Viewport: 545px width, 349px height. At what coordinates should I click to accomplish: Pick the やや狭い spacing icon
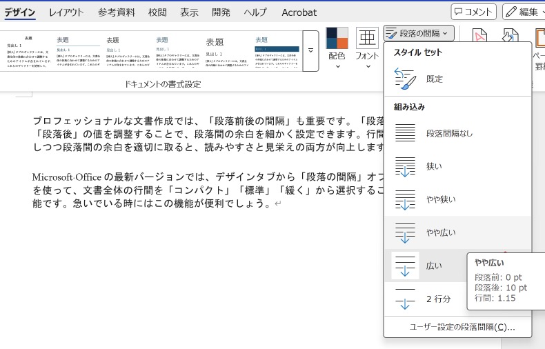405,199
